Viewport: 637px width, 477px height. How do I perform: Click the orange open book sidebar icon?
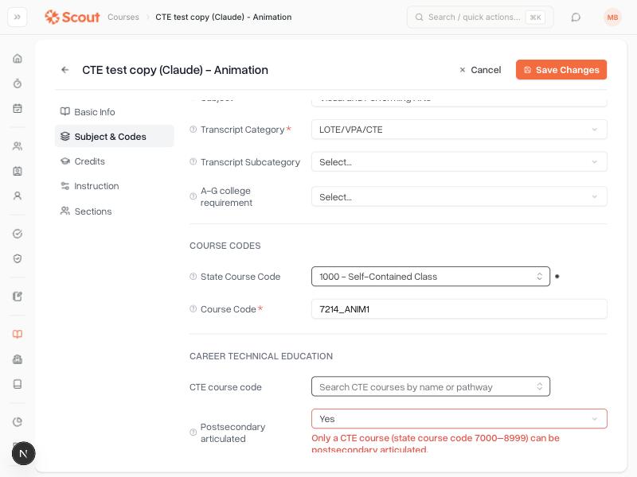pyautogui.click(x=18, y=334)
